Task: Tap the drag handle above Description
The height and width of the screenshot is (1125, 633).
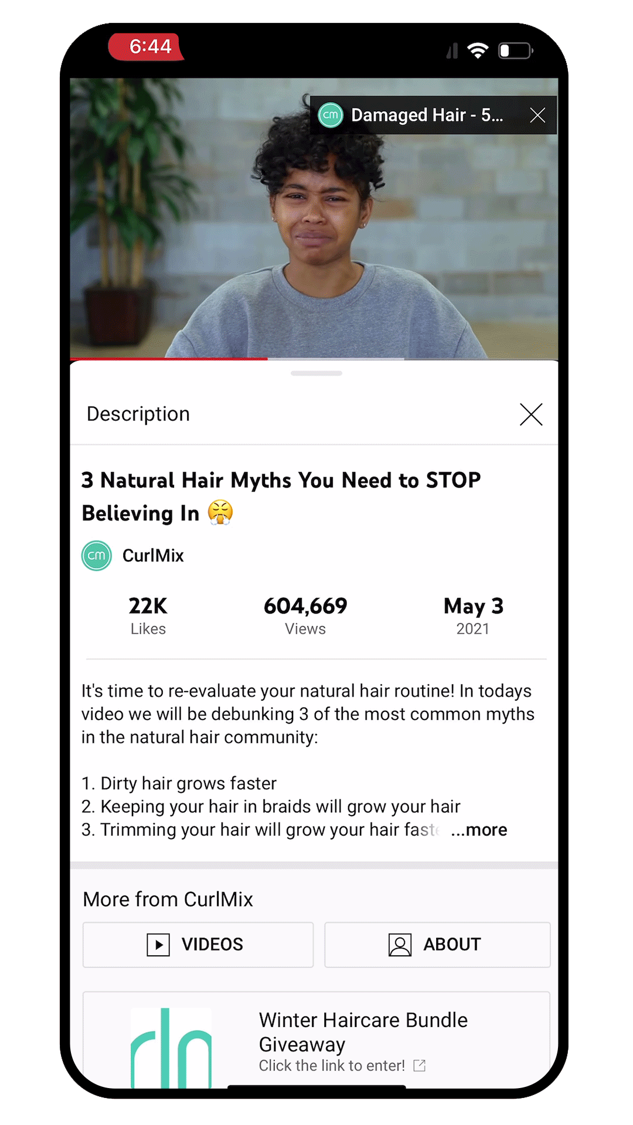Action: (x=316, y=373)
